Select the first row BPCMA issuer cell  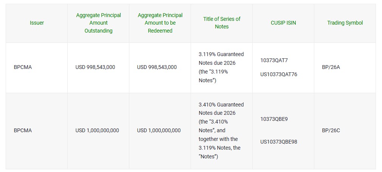coord(23,67)
